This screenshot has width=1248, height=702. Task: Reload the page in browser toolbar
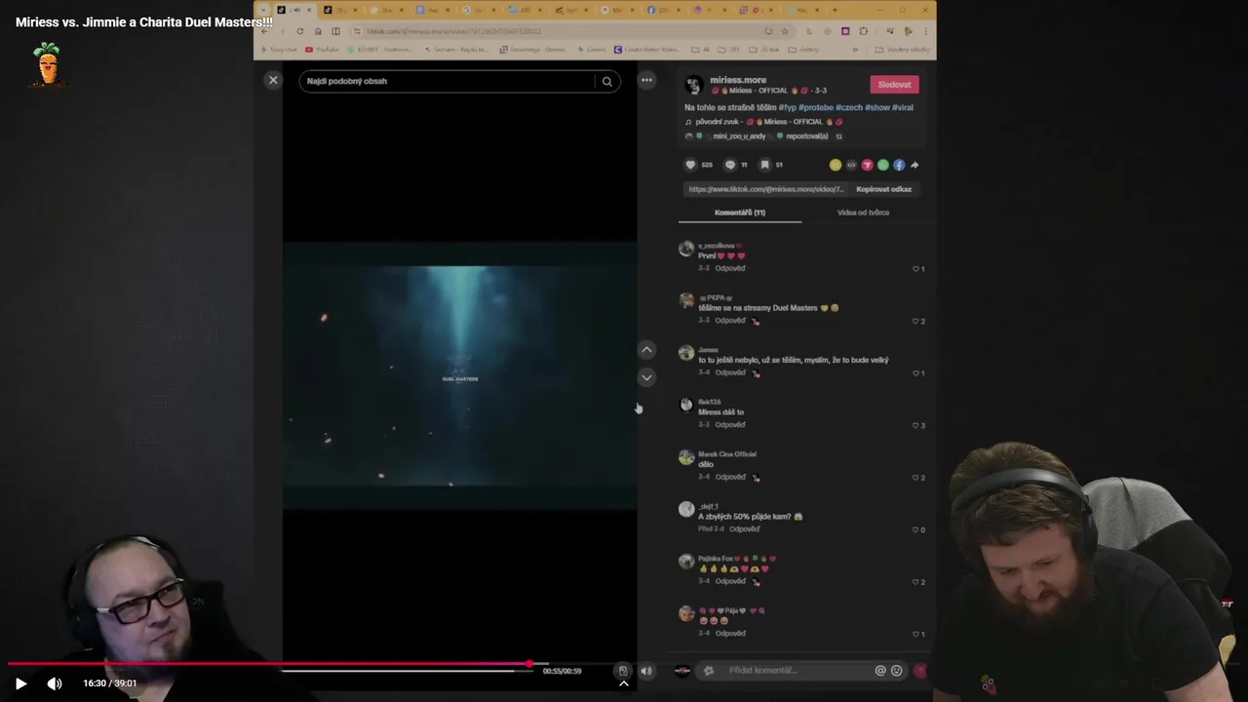(x=300, y=31)
